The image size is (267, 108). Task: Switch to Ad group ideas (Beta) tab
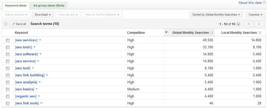click(49, 6)
